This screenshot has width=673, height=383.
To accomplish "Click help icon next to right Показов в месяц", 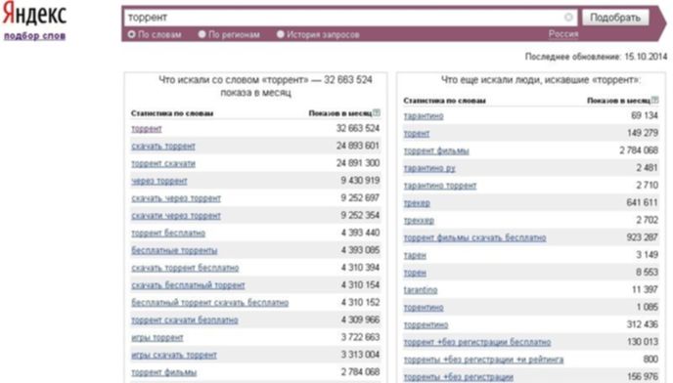I will click(654, 100).
